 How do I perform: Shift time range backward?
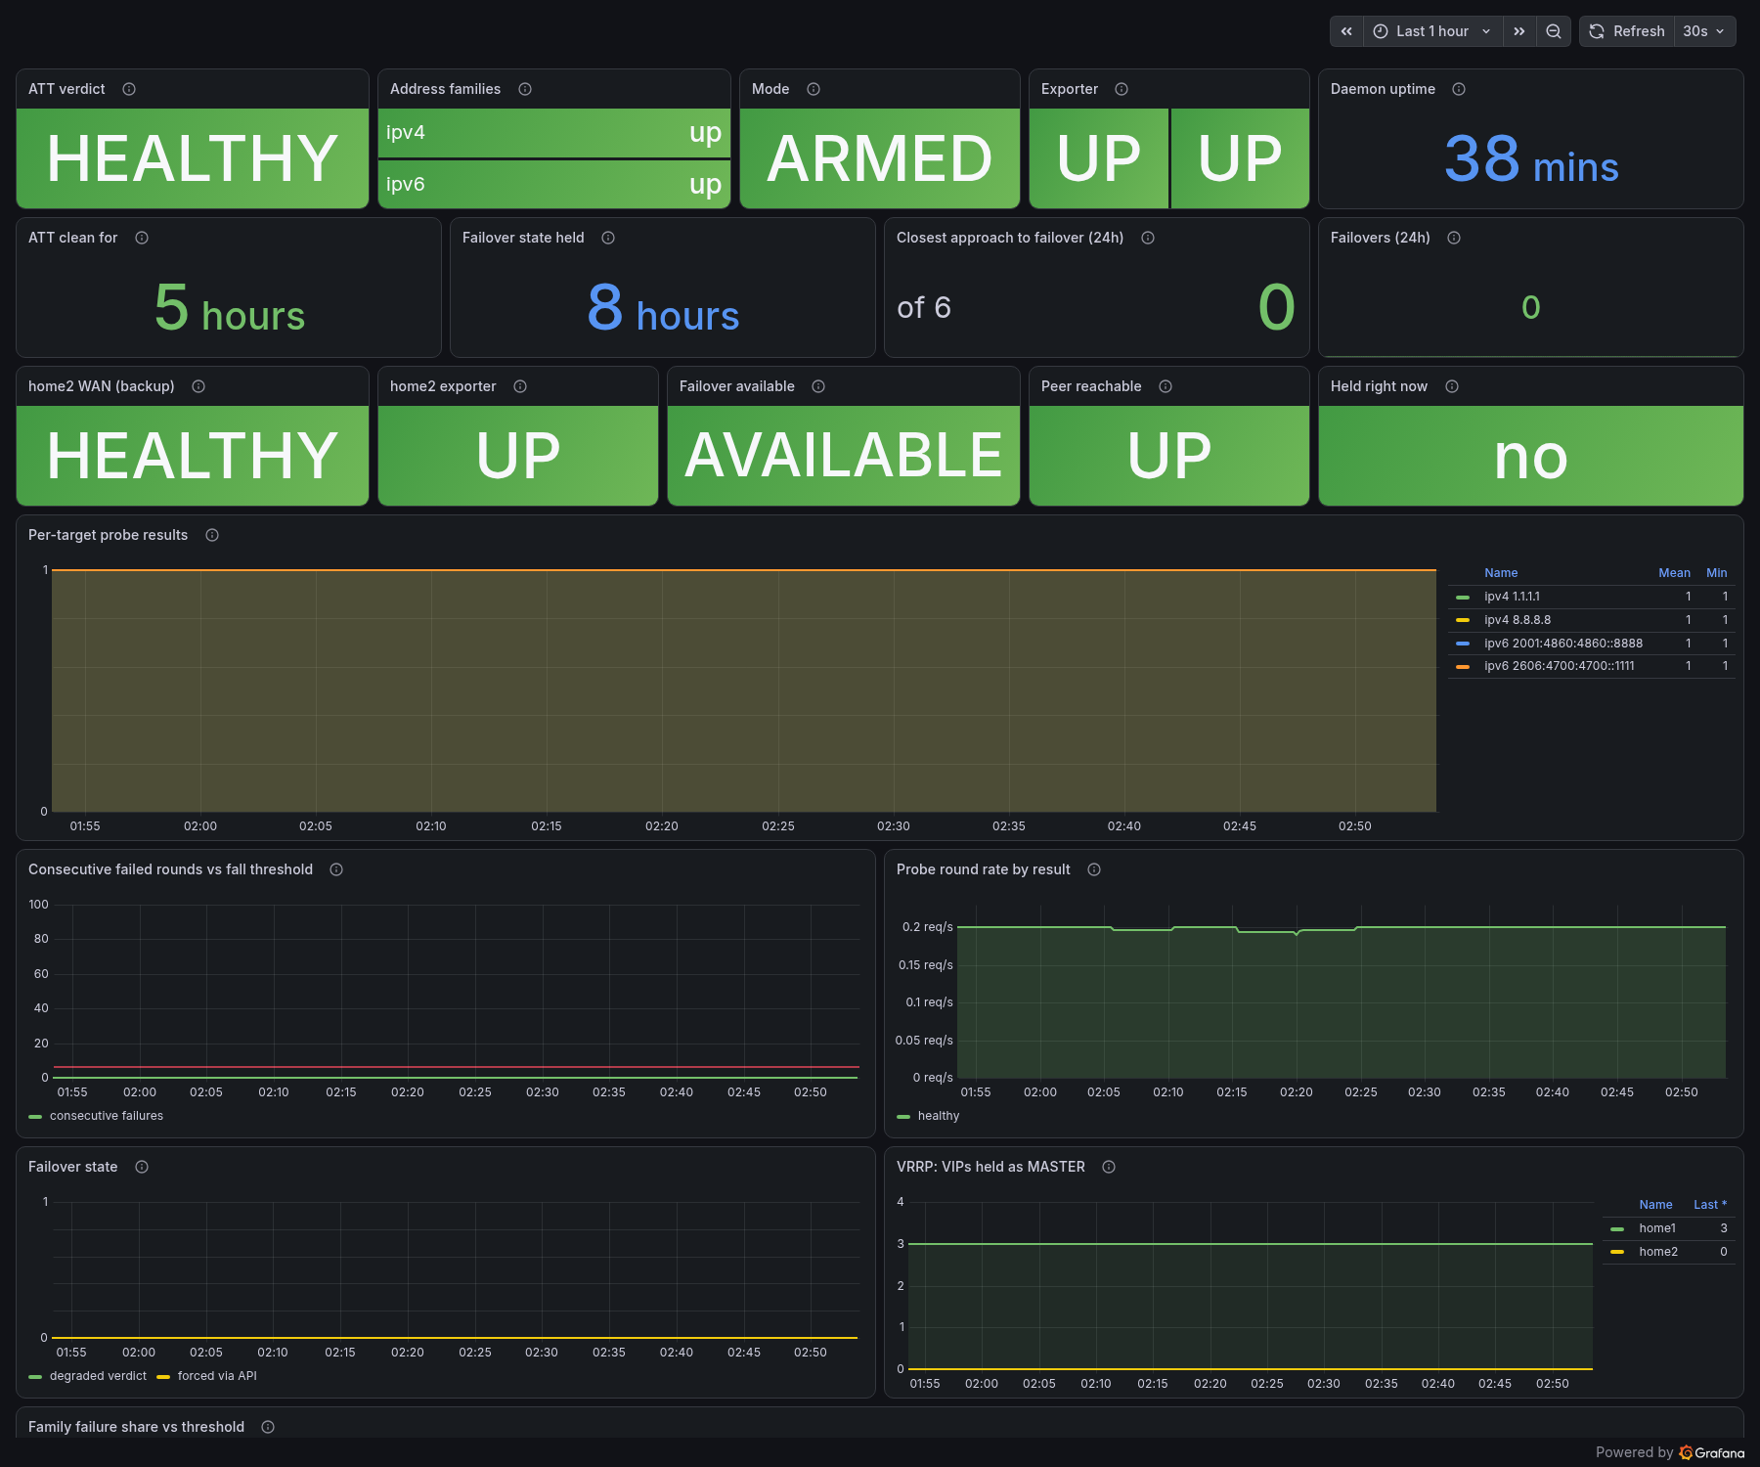coord(1346,31)
